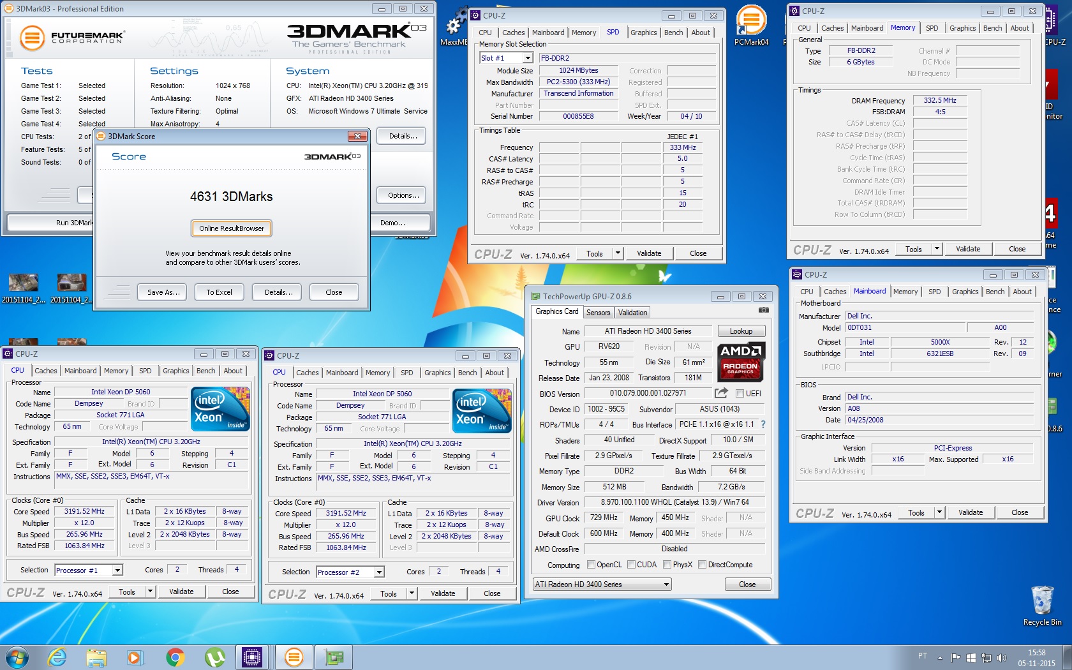Toggle the OpenCL checkbox
Image resolution: width=1072 pixels, height=670 pixels.
[591, 565]
